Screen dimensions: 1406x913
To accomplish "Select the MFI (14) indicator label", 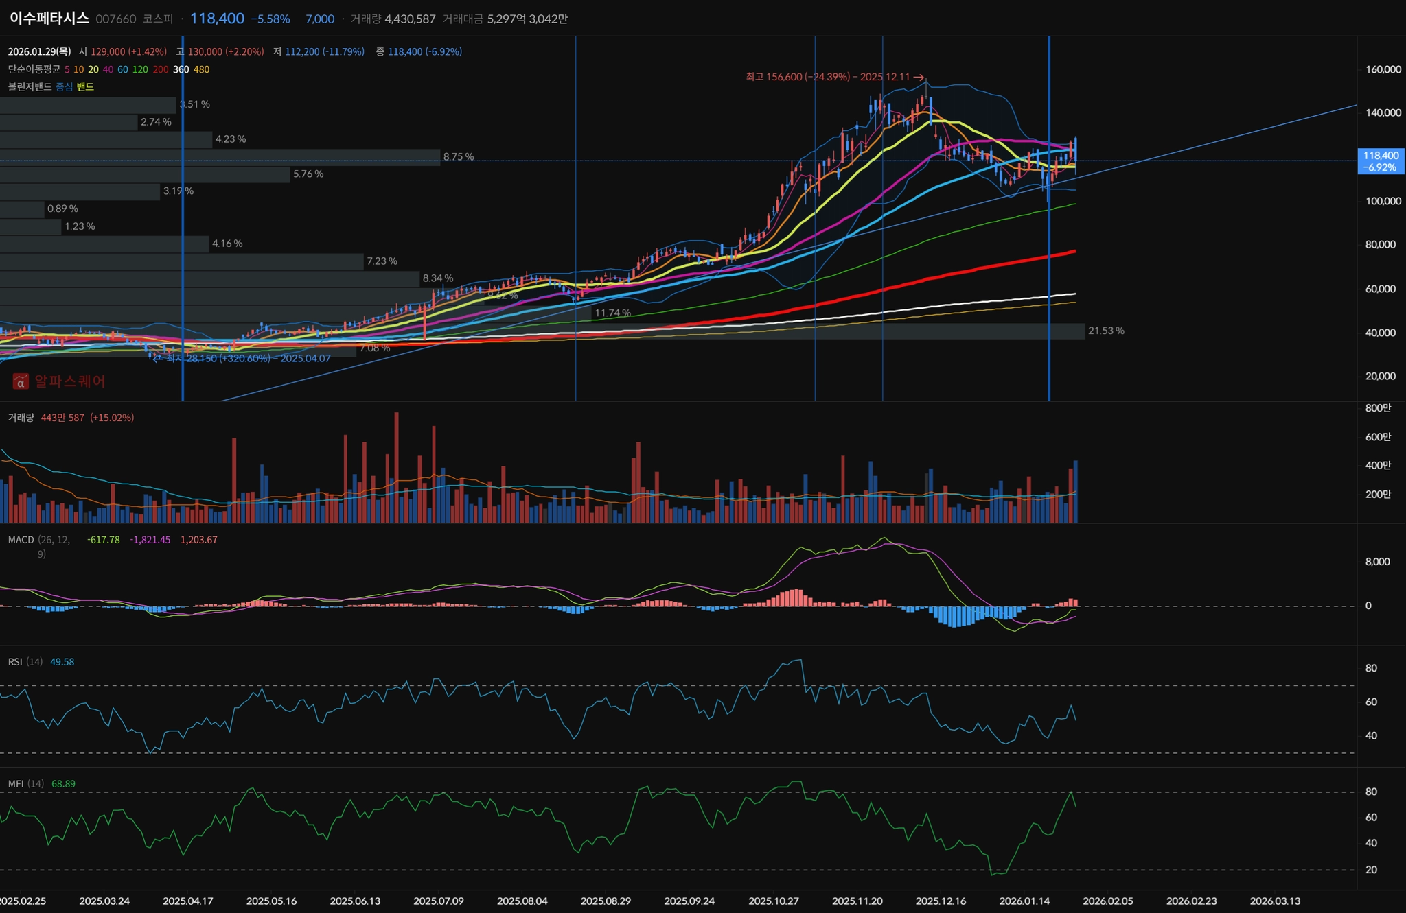I will pos(25,784).
